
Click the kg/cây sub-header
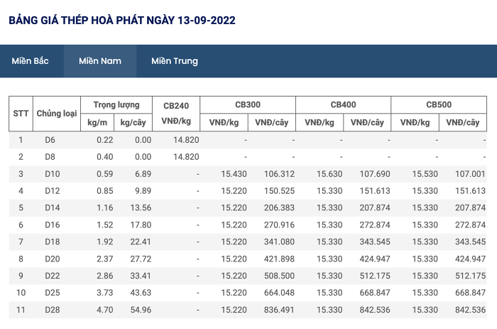133,122
